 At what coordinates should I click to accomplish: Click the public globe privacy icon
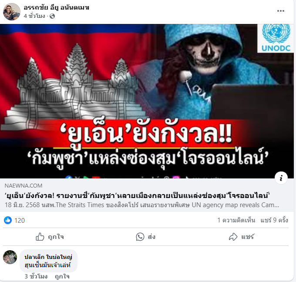(x=52, y=16)
